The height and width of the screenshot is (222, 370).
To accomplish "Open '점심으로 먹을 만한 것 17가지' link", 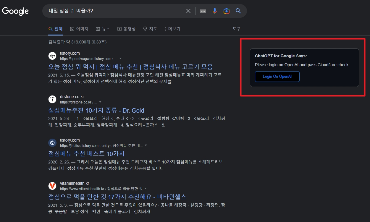I will tap(117, 197).
